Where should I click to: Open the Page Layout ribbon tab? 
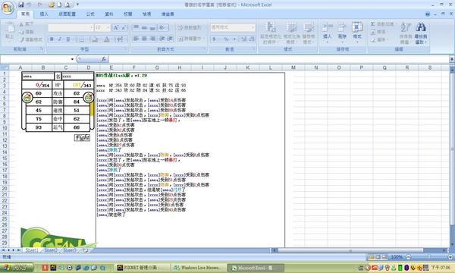(x=67, y=14)
